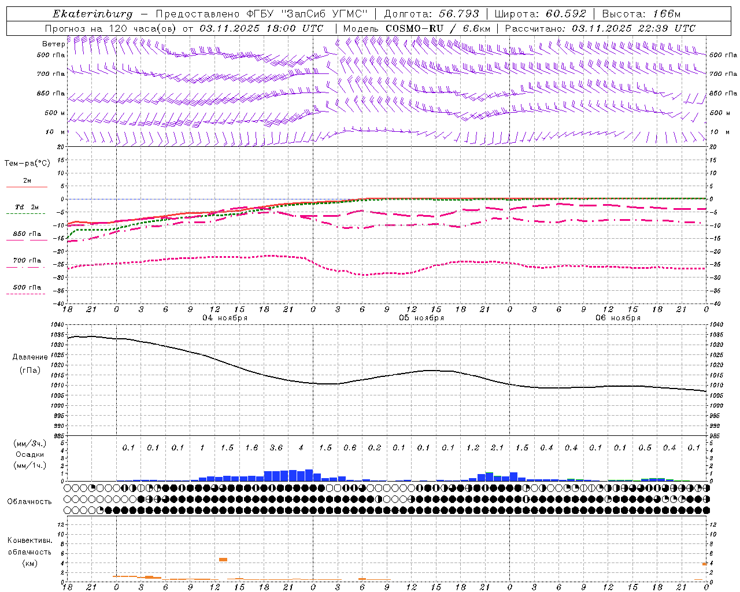Click the '0.2' precipitation total value
The image size is (740, 592).
[x=375, y=447]
